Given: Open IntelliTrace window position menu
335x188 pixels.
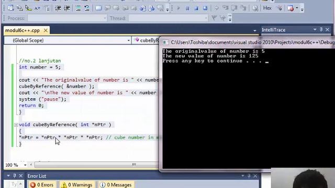Looking at the screenshot, I should [x=315, y=30].
